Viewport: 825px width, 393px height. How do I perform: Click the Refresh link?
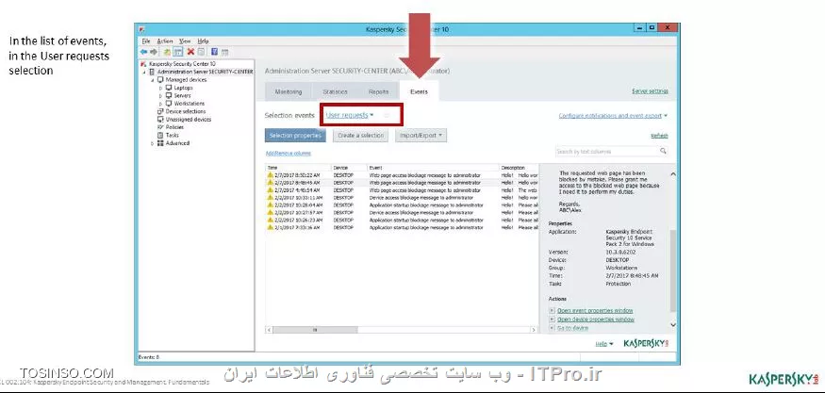pyautogui.click(x=659, y=136)
